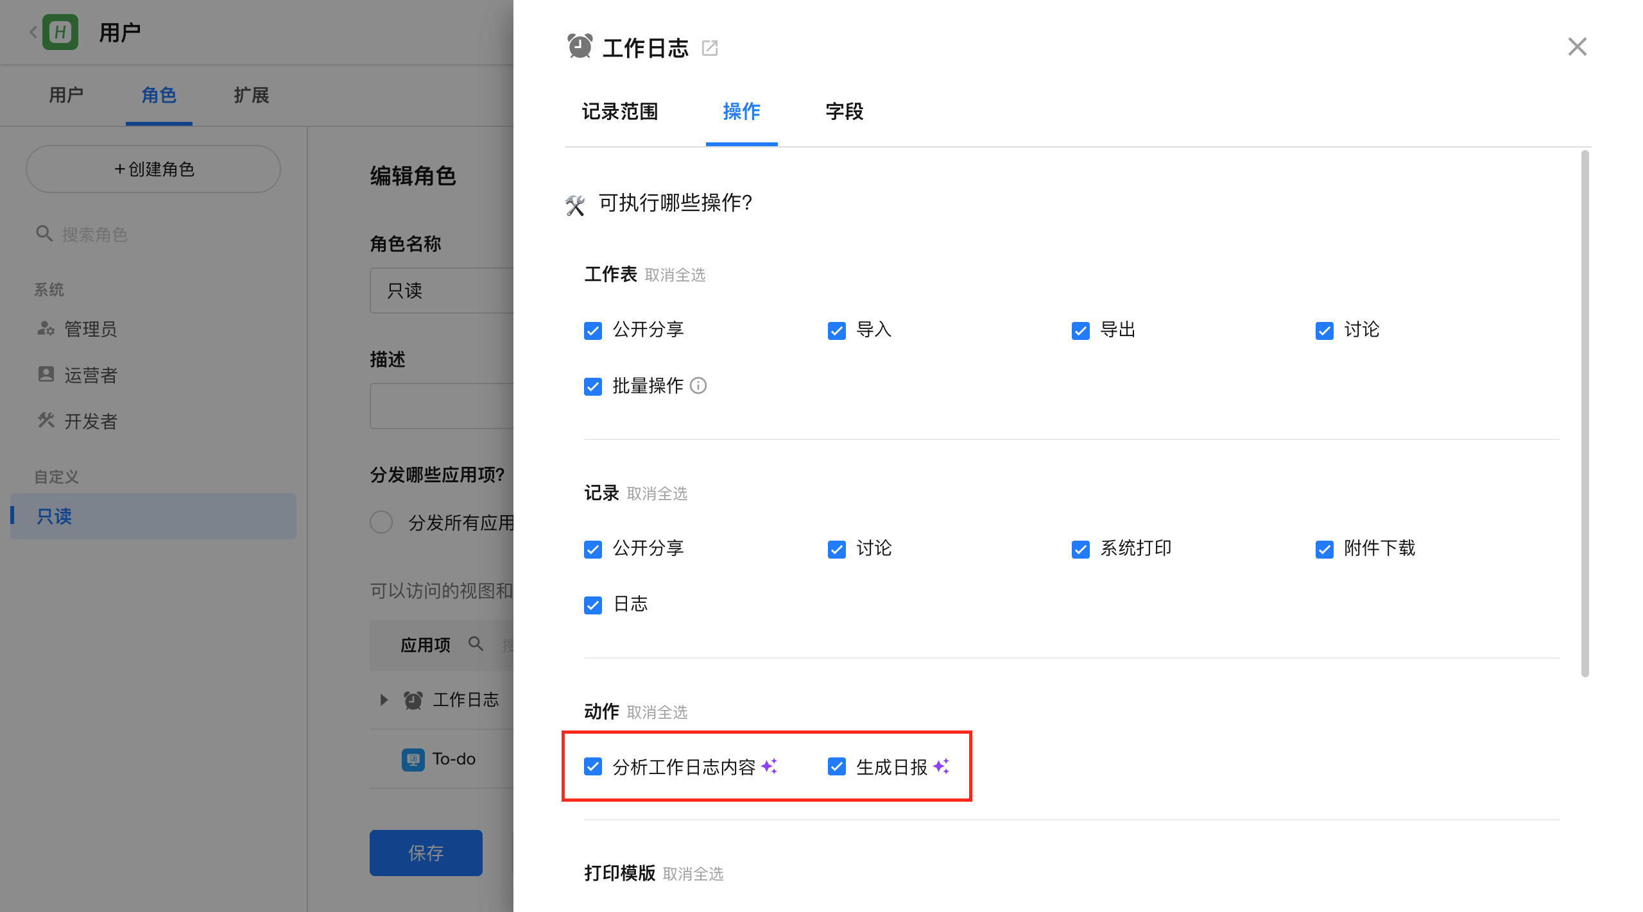Open the 字段 tab

(844, 112)
